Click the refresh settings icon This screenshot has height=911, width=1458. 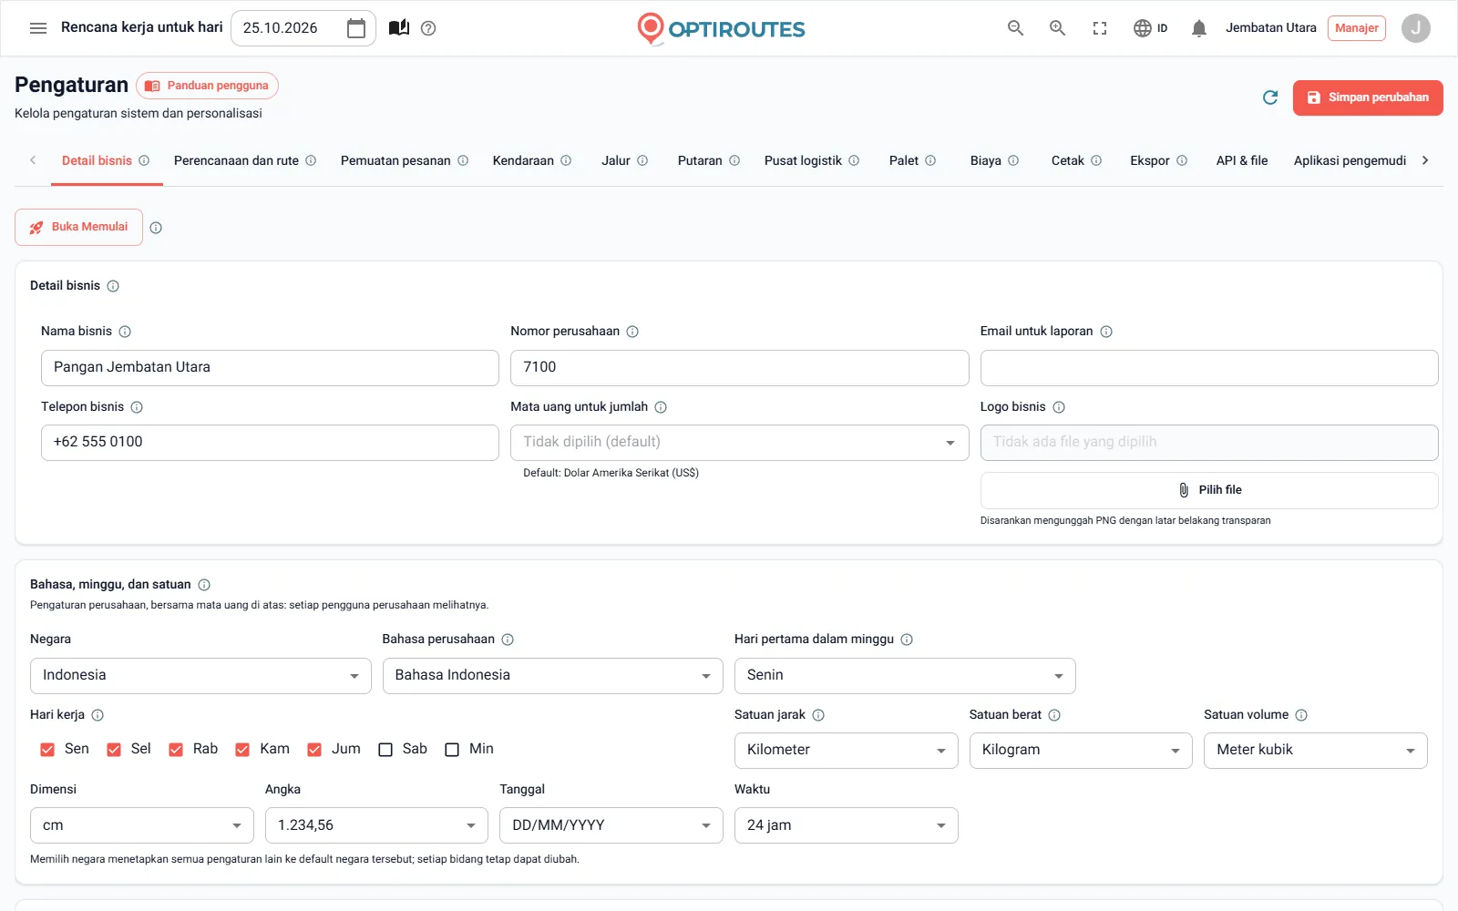coord(1270,97)
